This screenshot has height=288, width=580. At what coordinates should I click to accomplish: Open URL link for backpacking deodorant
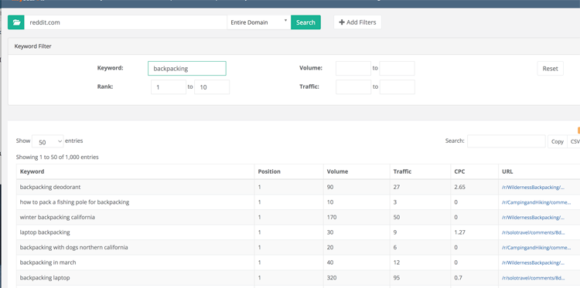pos(533,188)
